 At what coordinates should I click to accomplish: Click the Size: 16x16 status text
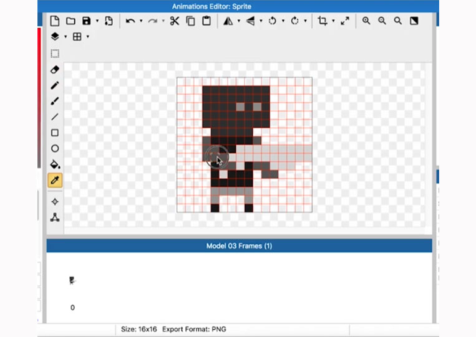(x=138, y=329)
